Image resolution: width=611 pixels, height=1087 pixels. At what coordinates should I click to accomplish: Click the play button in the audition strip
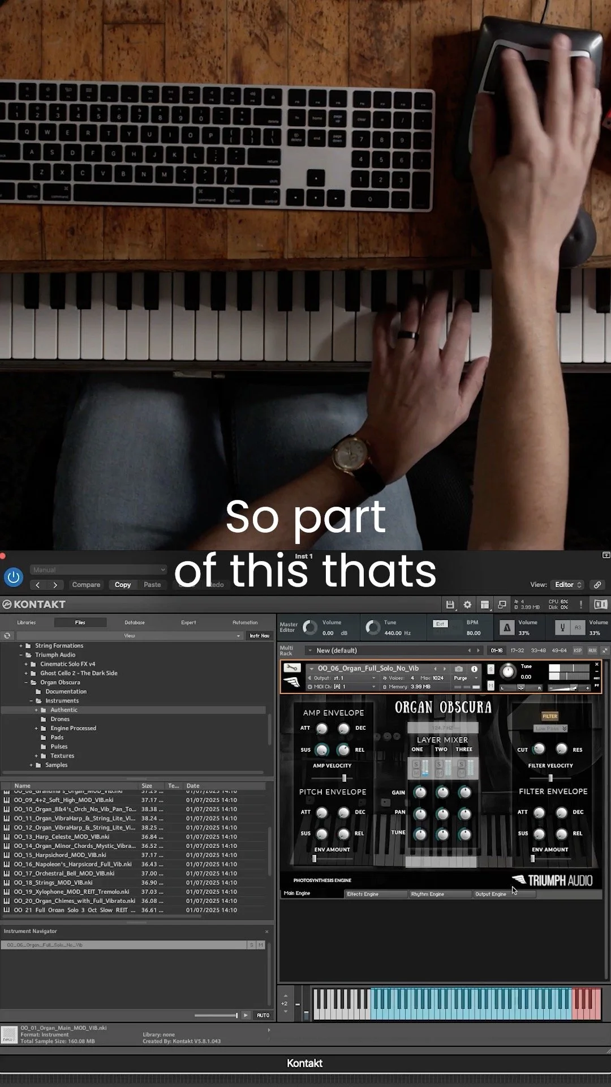[246, 1015]
